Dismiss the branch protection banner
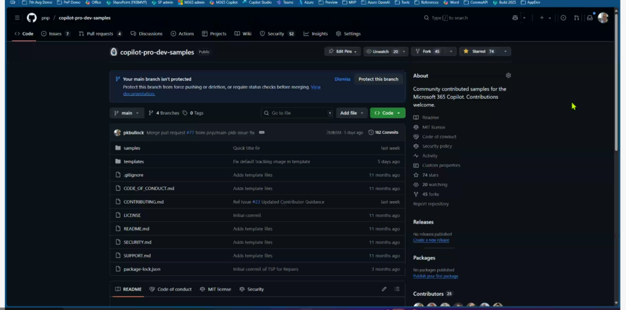 click(x=342, y=79)
